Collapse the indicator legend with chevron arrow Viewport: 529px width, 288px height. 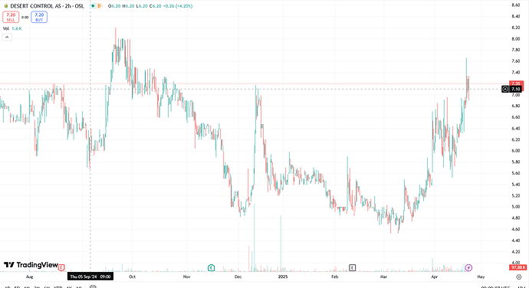(7, 37)
